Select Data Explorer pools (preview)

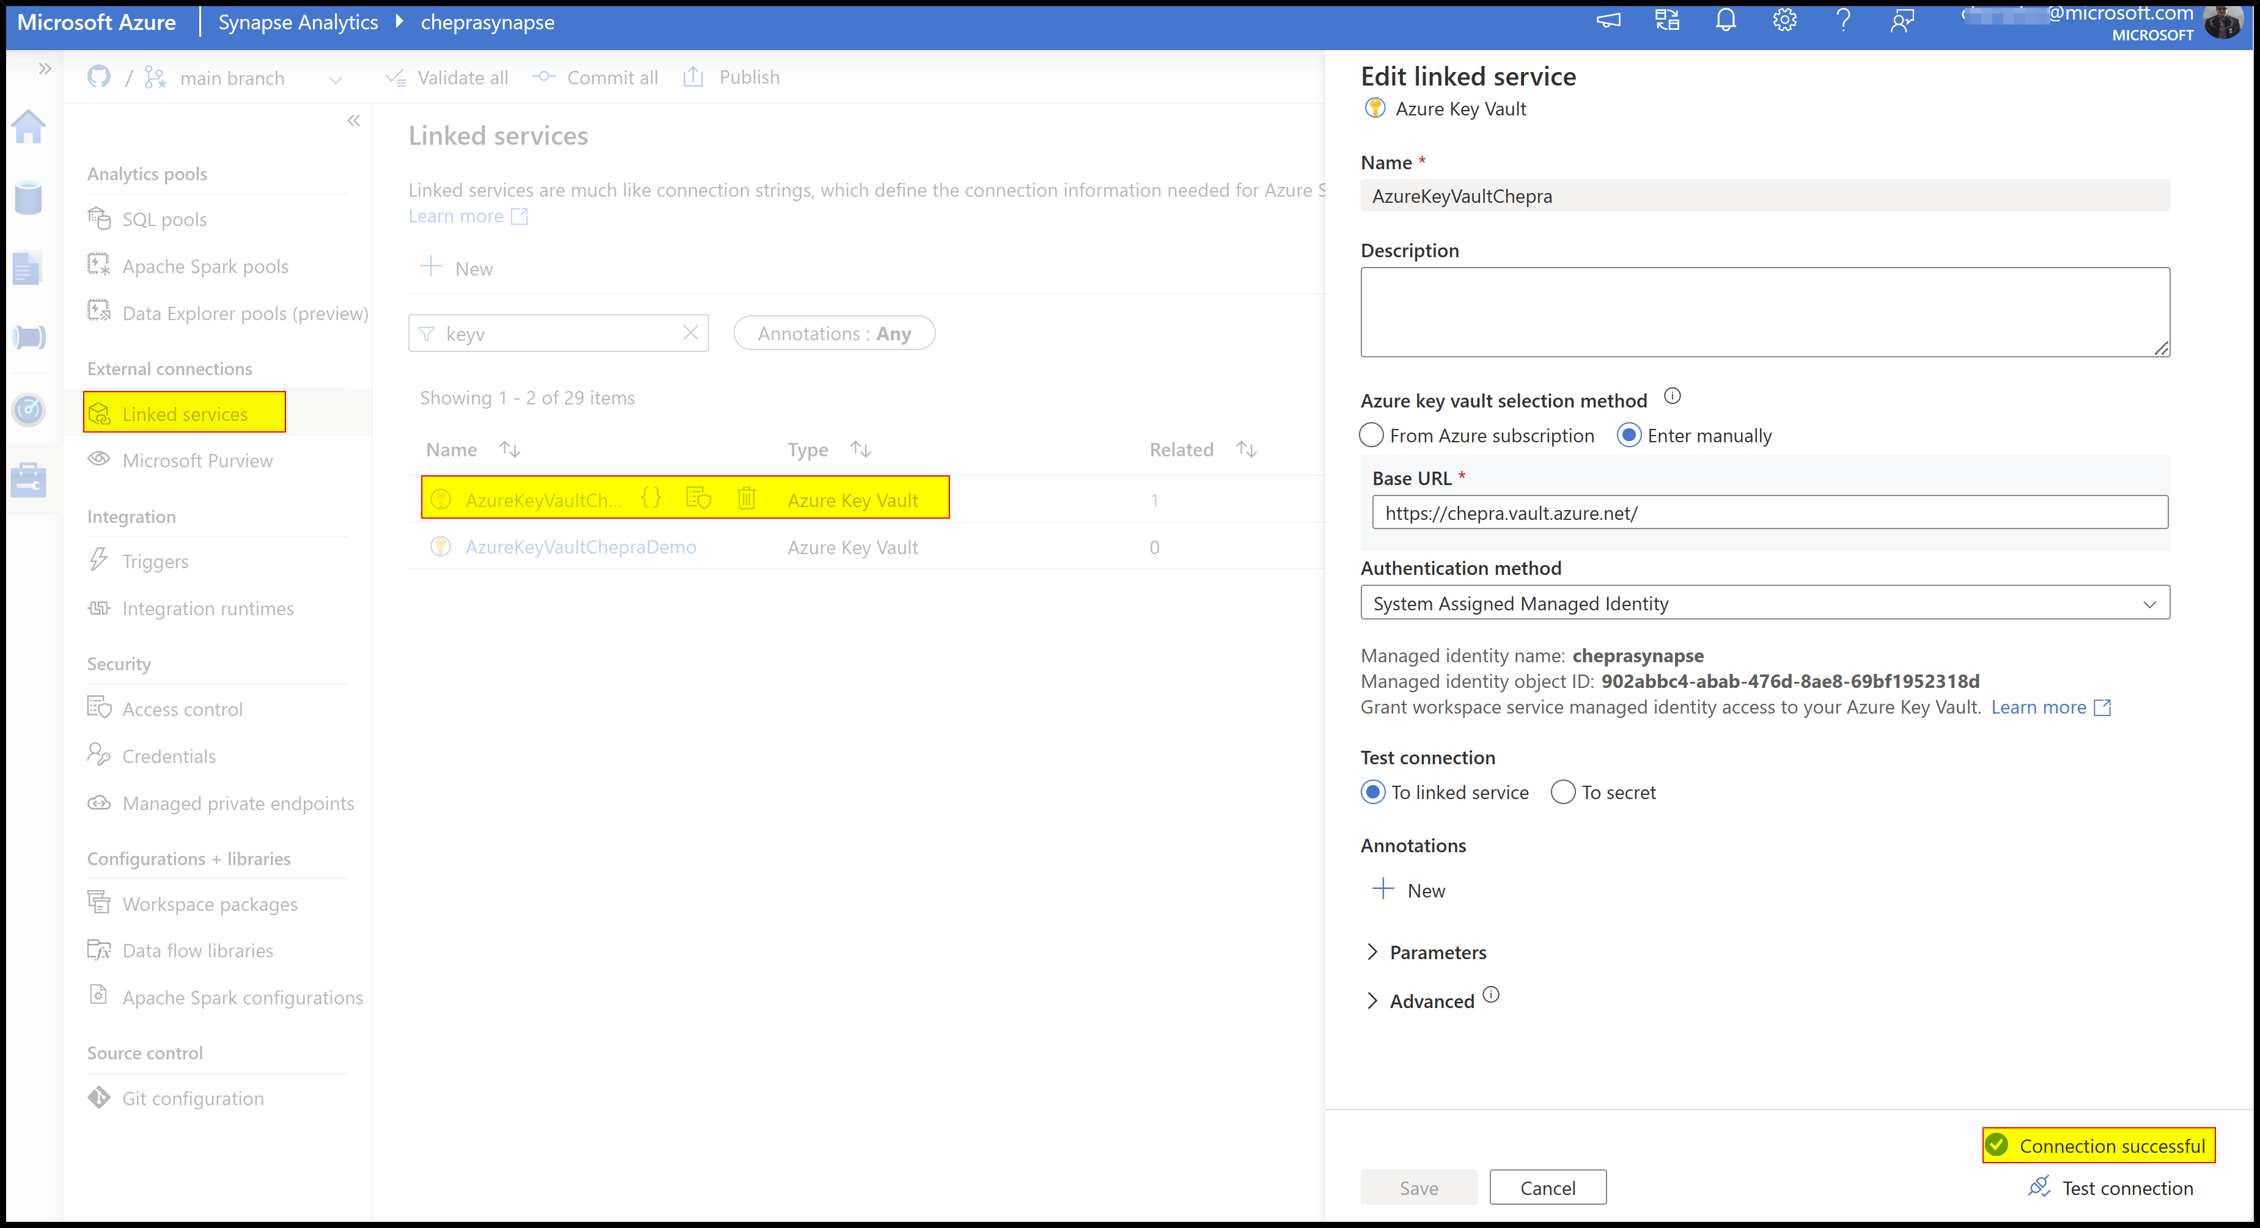pyautogui.click(x=227, y=313)
